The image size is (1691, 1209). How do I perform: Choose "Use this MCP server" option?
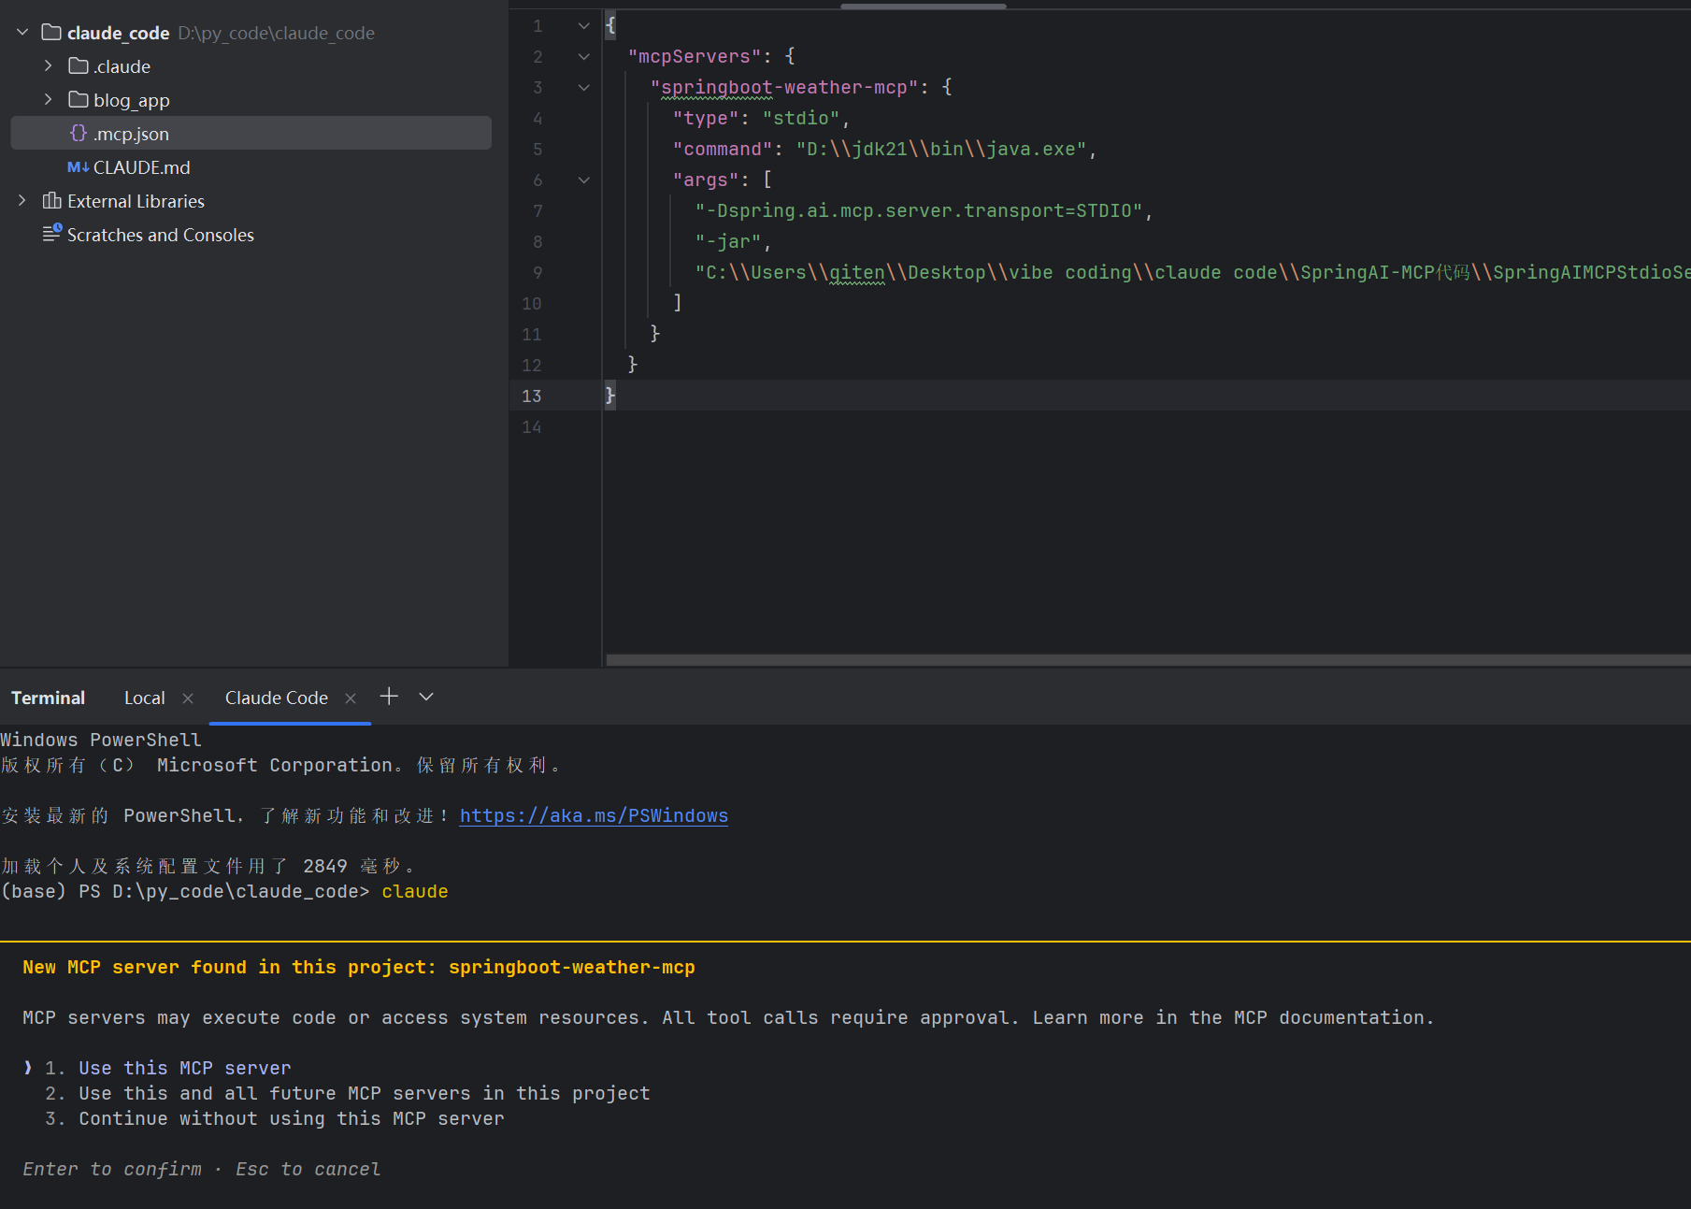point(185,1069)
